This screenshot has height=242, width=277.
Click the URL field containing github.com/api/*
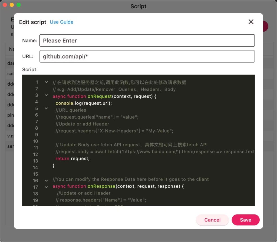point(147,56)
